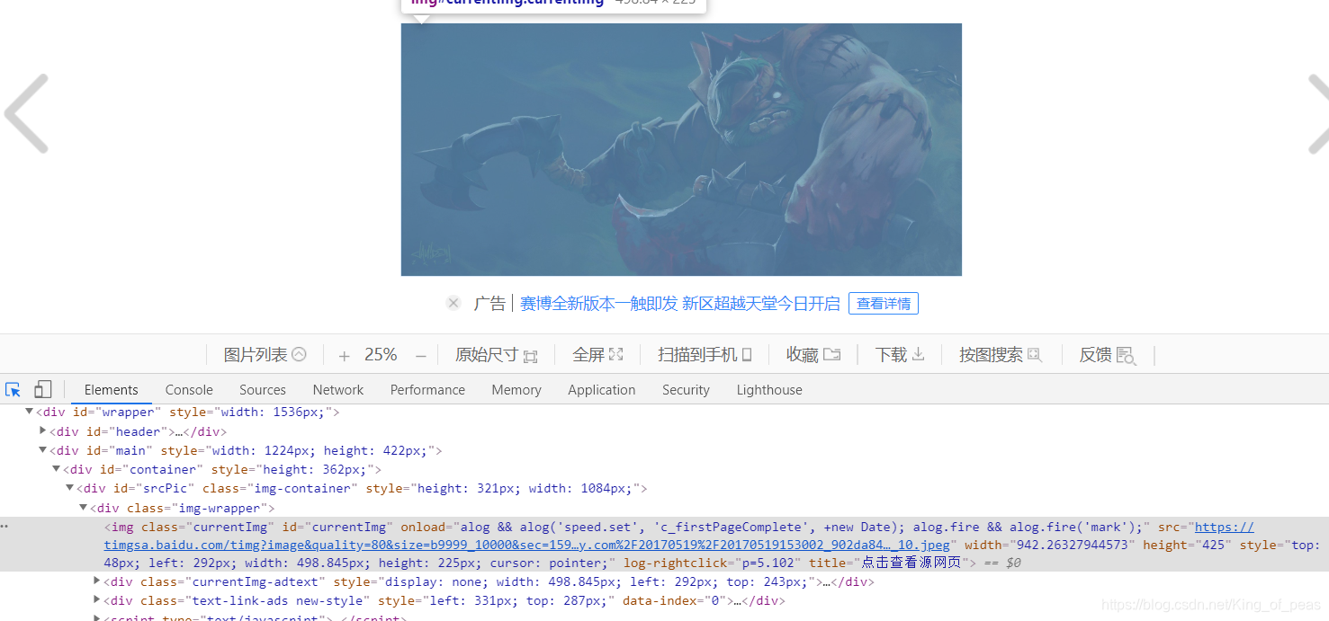Go to the previous image arrow
The image size is (1329, 621).
coord(26,114)
